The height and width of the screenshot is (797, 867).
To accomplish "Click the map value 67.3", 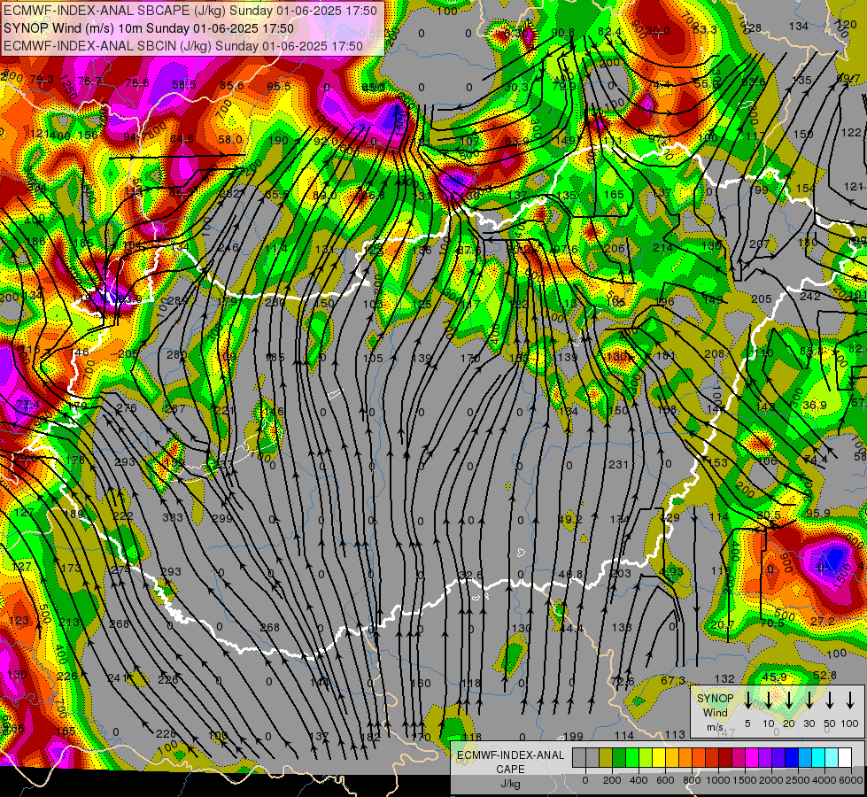I will point(673,680).
